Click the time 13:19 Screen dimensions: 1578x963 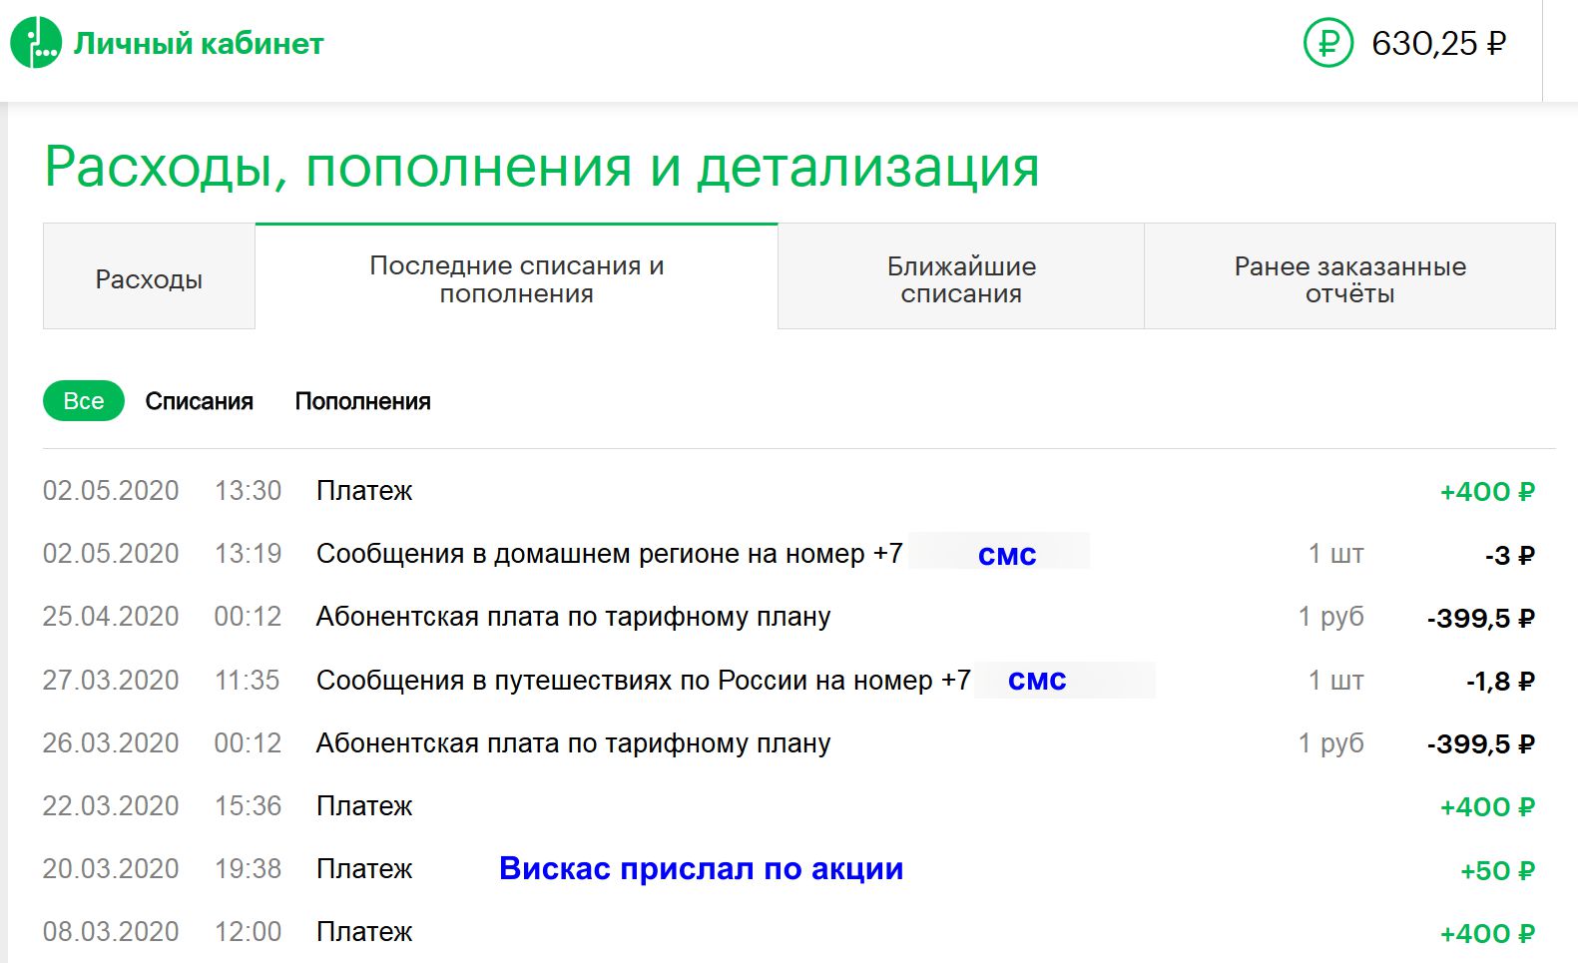pos(248,554)
